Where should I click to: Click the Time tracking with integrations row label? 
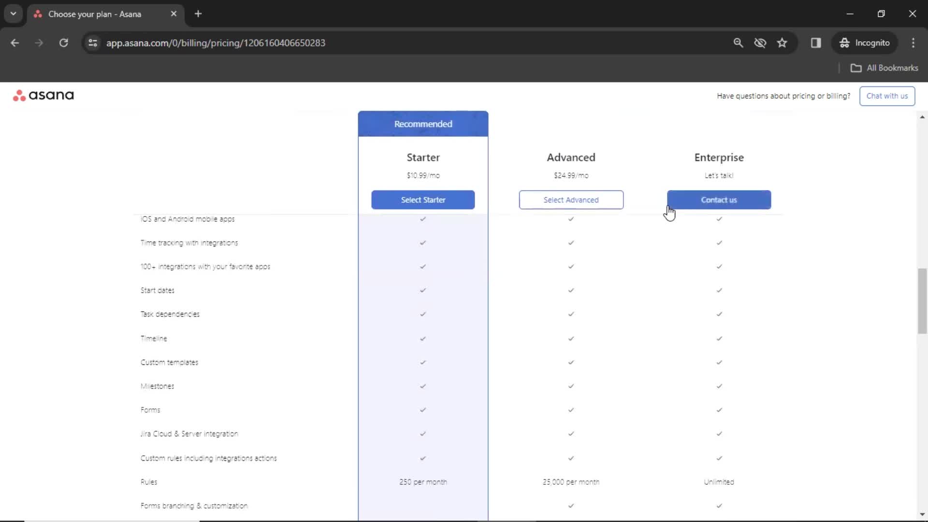pyautogui.click(x=189, y=243)
